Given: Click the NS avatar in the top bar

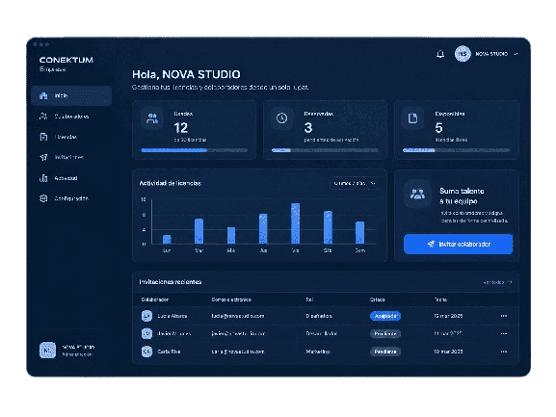Looking at the screenshot, I should click(x=463, y=54).
